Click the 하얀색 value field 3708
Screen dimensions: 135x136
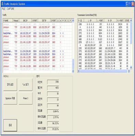(53, 82)
